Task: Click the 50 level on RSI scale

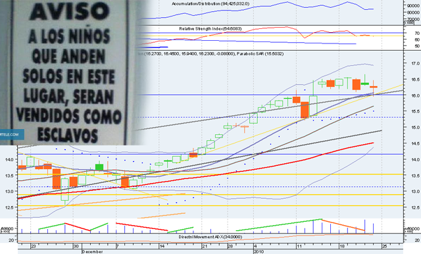Action: coord(417,46)
